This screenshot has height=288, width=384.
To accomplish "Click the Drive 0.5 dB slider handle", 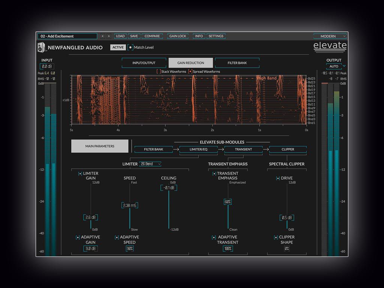I will (x=287, y=217).
